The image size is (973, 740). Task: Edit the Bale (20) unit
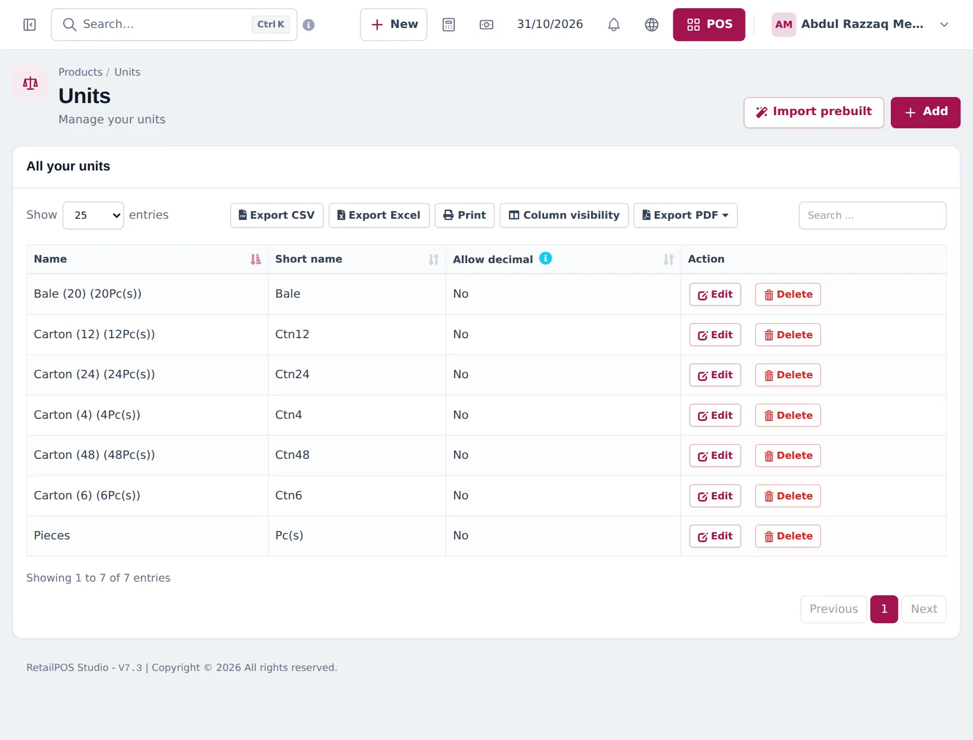click(715, 294)
